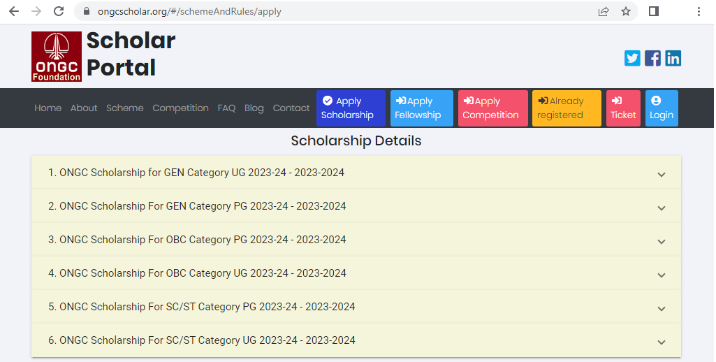Bookmark this page with the star icon

(626, 11)
